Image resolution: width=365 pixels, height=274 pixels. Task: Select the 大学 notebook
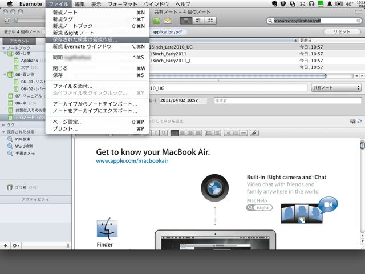[x=25, y=67]
